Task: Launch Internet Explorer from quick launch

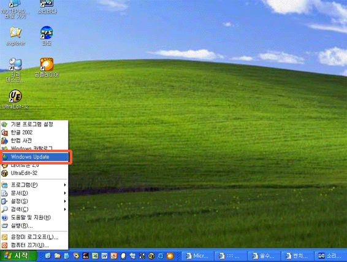Action: [x=161, y=256]
